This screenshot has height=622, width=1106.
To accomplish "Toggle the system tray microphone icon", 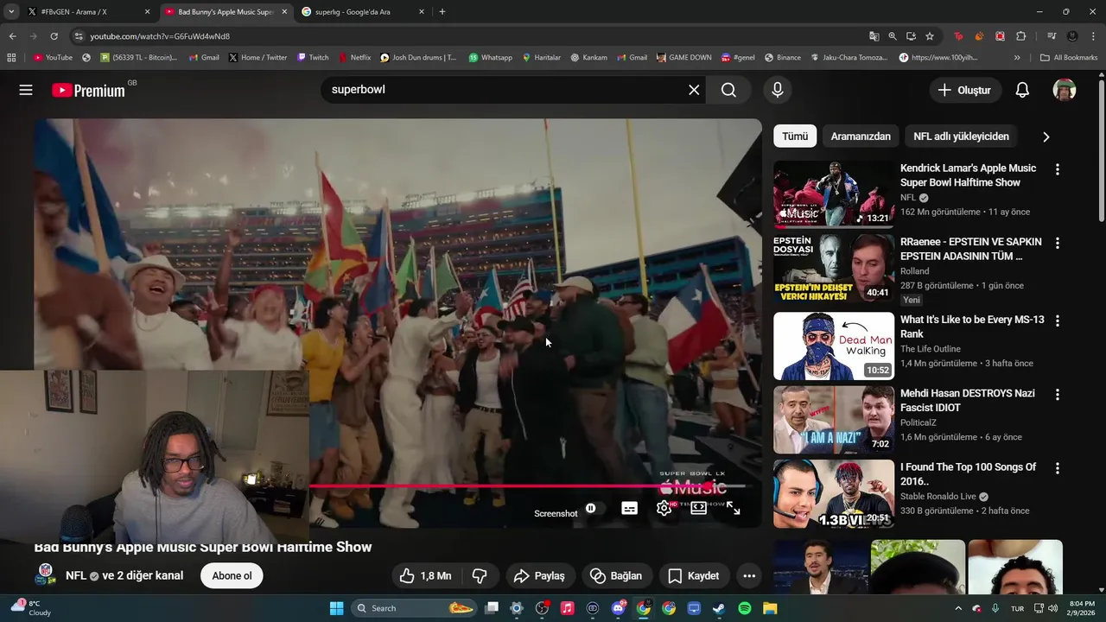I will pyautogui.click(x=995, y=608).
